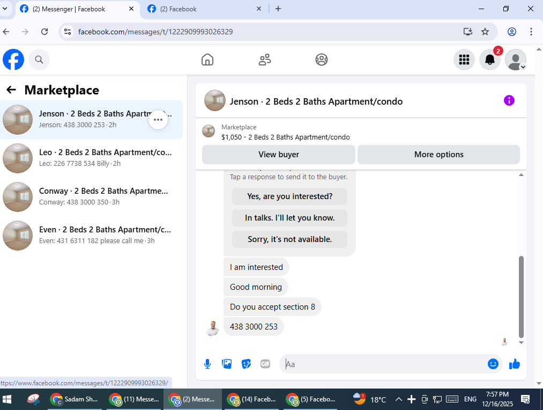
Task: Open the Facebook menu grid icon
Action: (464, 60)
